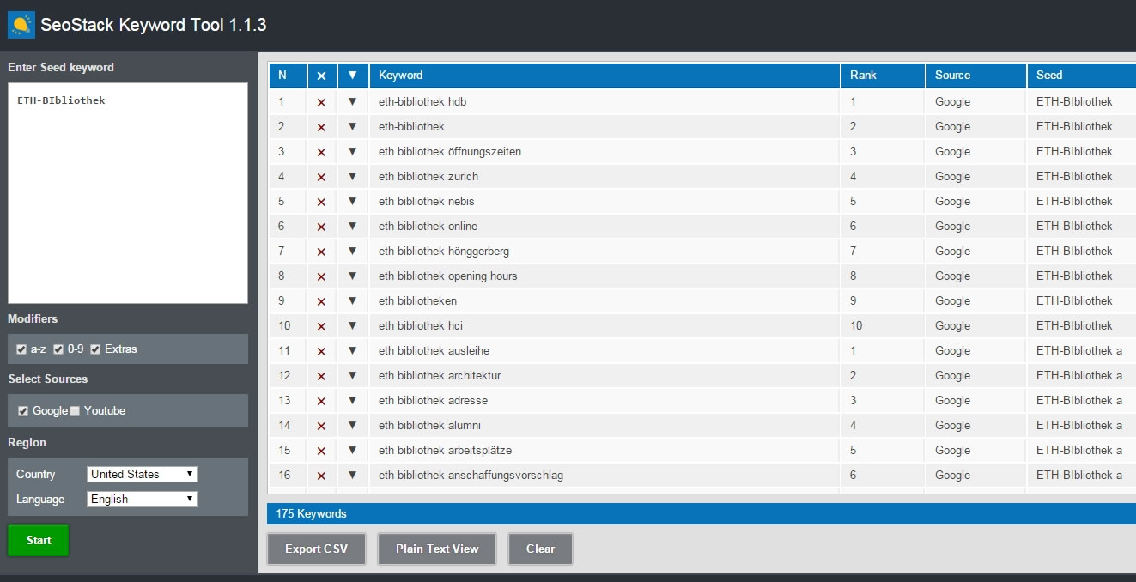Delete the 'eth bibliotheken' row
This screenshot has width=1136, height=582.
321,301
